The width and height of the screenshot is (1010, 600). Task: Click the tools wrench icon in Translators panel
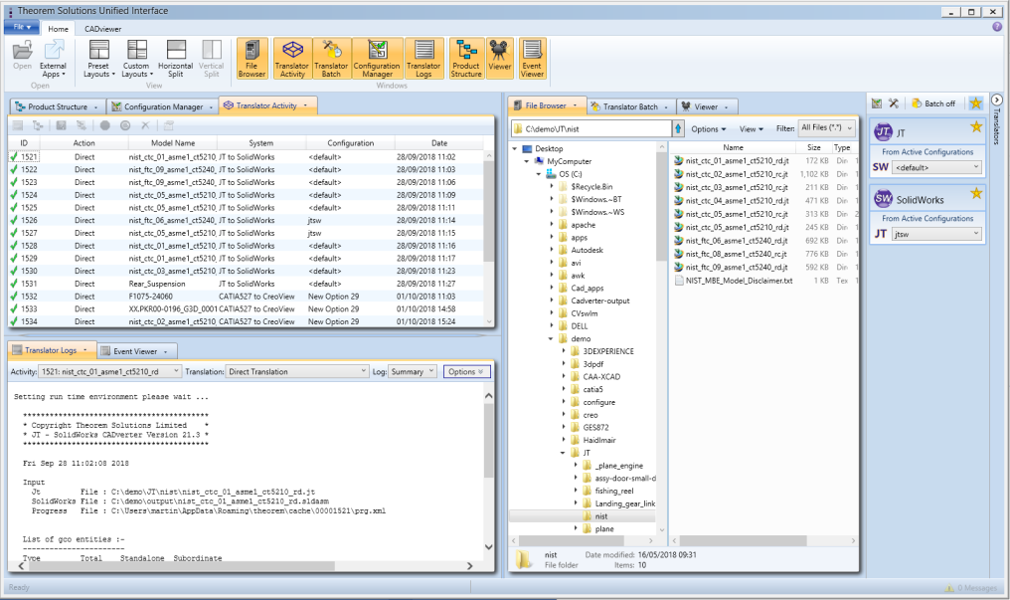tap(894, 103)
